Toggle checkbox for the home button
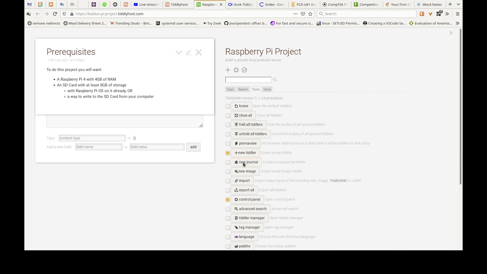 point(228,106)
